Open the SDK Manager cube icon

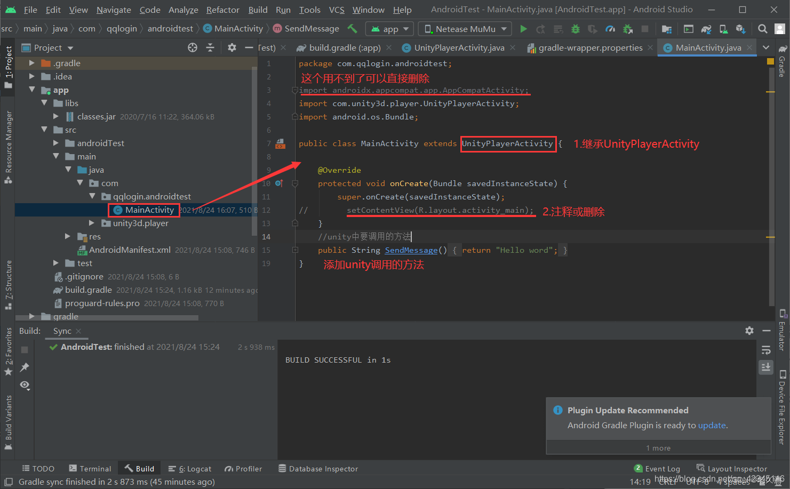[740, 28]
